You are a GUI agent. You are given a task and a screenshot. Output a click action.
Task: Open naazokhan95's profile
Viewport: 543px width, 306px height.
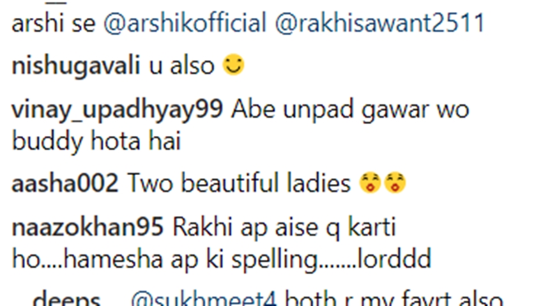(88, 228)
